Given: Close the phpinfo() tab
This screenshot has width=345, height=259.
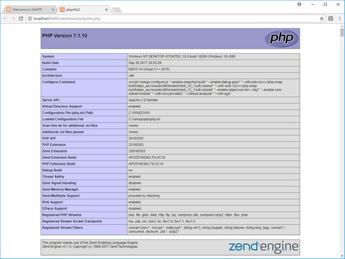Looking at the screenshot, I should click(106, 10).
